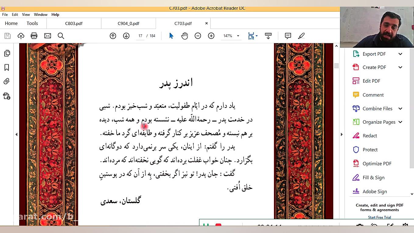Open the Find search tool

point(61,36)
